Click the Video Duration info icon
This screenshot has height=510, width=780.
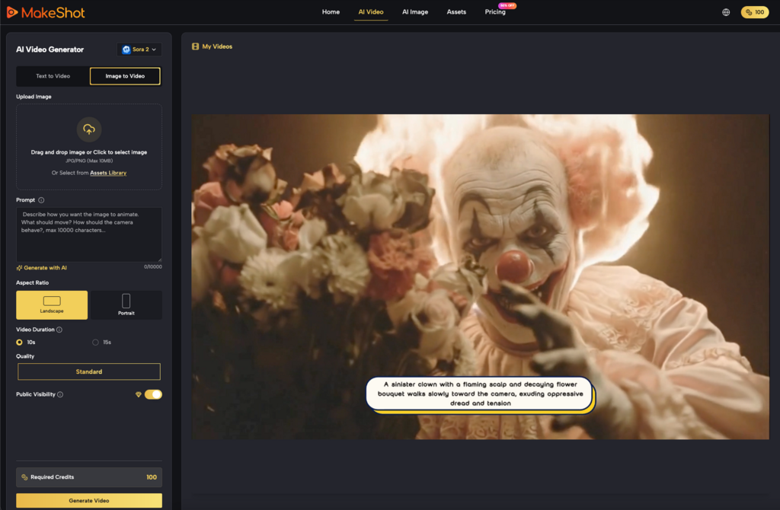pyautogui.click(x=59, y=330)
